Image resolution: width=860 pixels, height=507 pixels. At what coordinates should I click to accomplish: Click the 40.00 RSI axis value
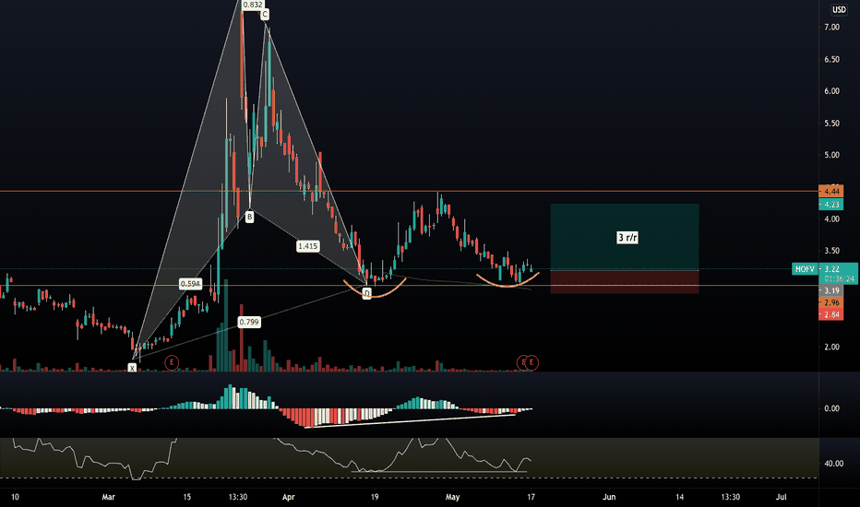(x=833, y=464)
